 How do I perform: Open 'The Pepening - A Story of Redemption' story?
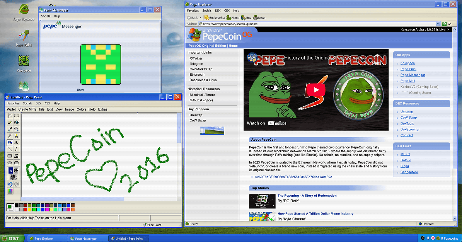[307, 196]
